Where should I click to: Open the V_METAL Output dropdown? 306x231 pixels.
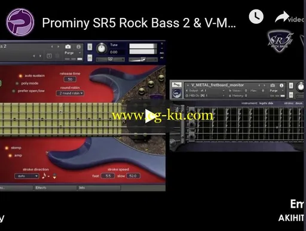(205, 91)
